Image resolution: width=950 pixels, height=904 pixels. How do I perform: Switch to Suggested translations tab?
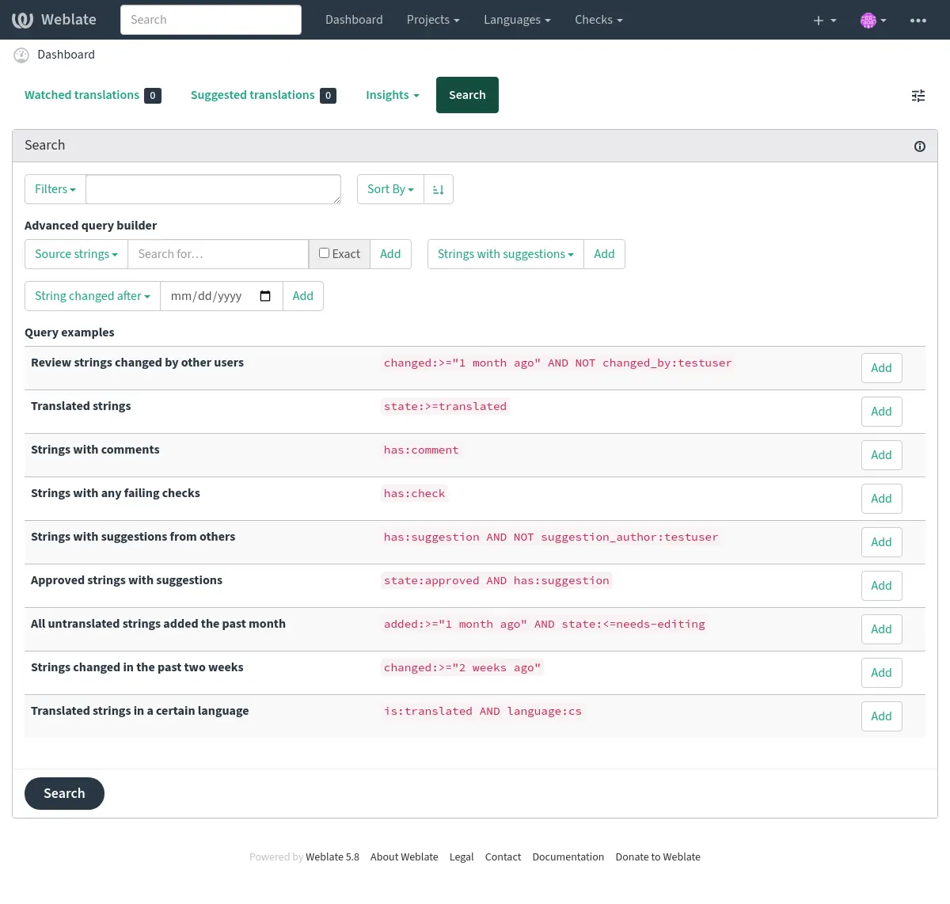coord(263,95)
